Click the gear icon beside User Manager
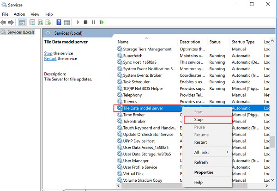This screenshot has height=191, width=277. coord(120,160)
